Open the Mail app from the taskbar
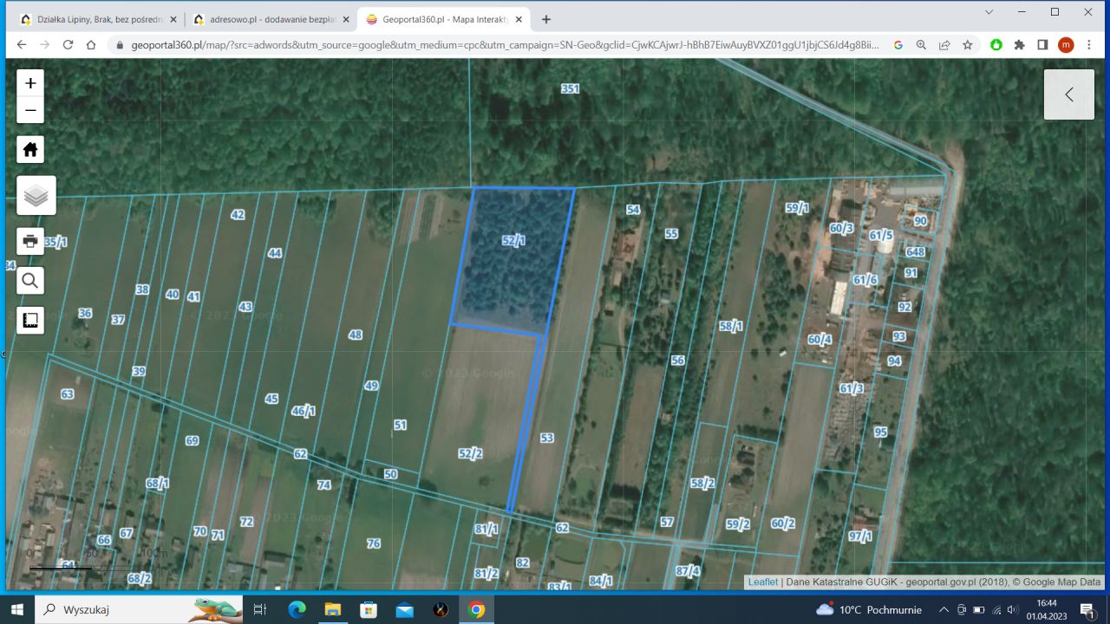Image resolution: width=1110 pixels, height=624 pixels. pyautogui.click(x=405, y=609)
